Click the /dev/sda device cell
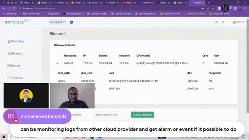This screenshot has height=140, width=249. [x=193, y=81]
